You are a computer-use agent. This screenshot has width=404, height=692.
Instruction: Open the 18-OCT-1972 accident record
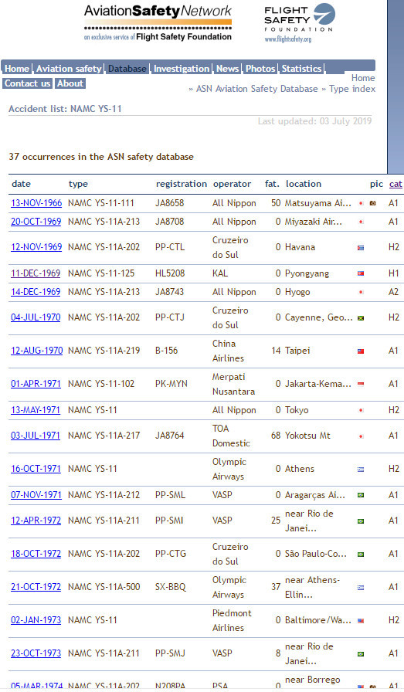36,554
